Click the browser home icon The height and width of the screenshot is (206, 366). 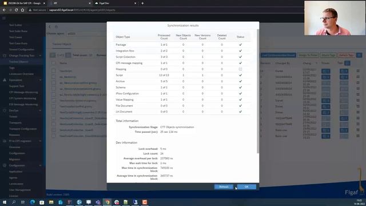click(22, 10)
